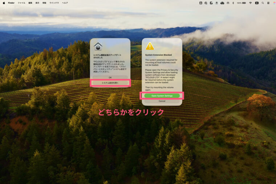Click the battery status indicator

(x=244, y=3)
